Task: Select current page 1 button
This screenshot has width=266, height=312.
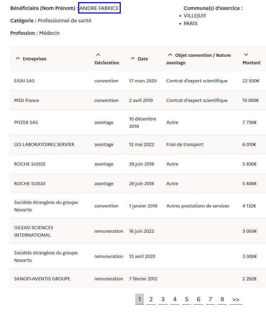Action: 139,299
